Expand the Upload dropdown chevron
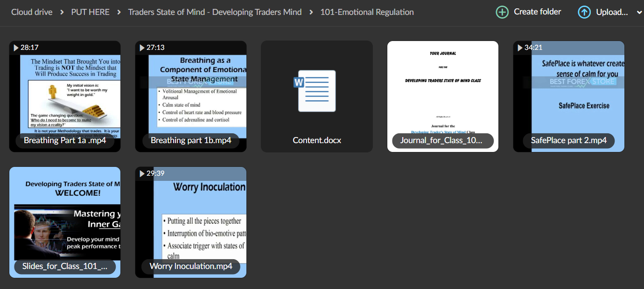Screen dimensions: 644x289 (639, 13)
